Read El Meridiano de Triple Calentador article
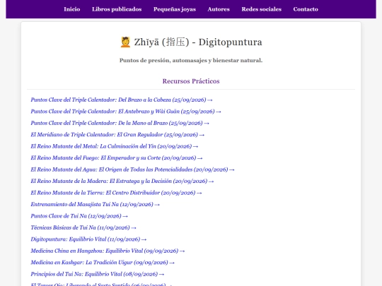 [117, 135]
